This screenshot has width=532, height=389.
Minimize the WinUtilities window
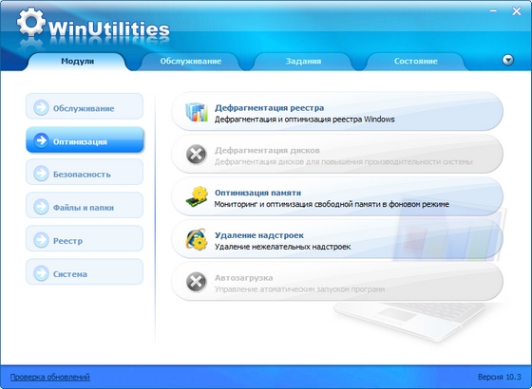click(493, 11)
